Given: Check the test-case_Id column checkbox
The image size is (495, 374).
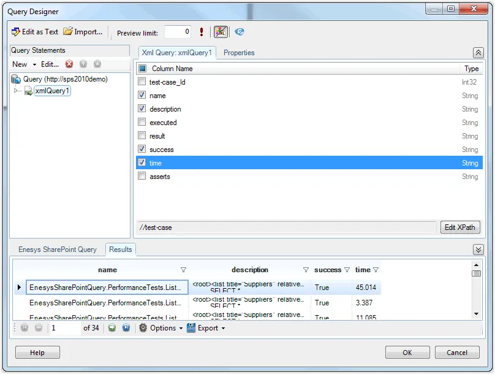Looking at the screenshot, I should [142, 82].
